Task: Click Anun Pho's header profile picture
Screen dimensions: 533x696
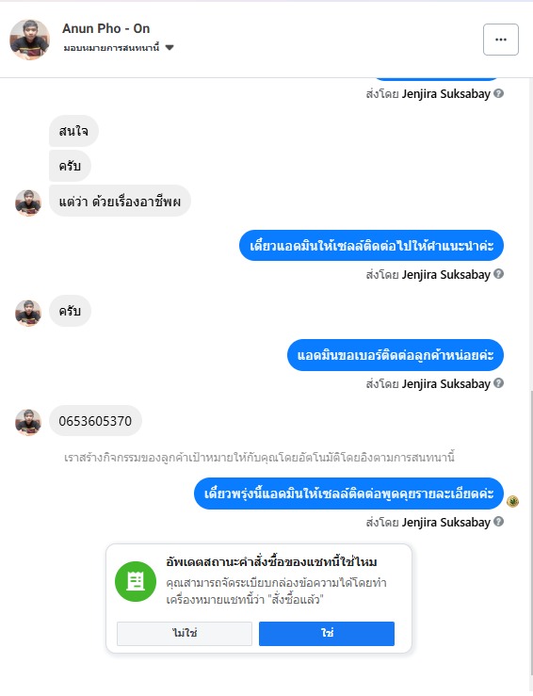Action: tap(29, 39)
